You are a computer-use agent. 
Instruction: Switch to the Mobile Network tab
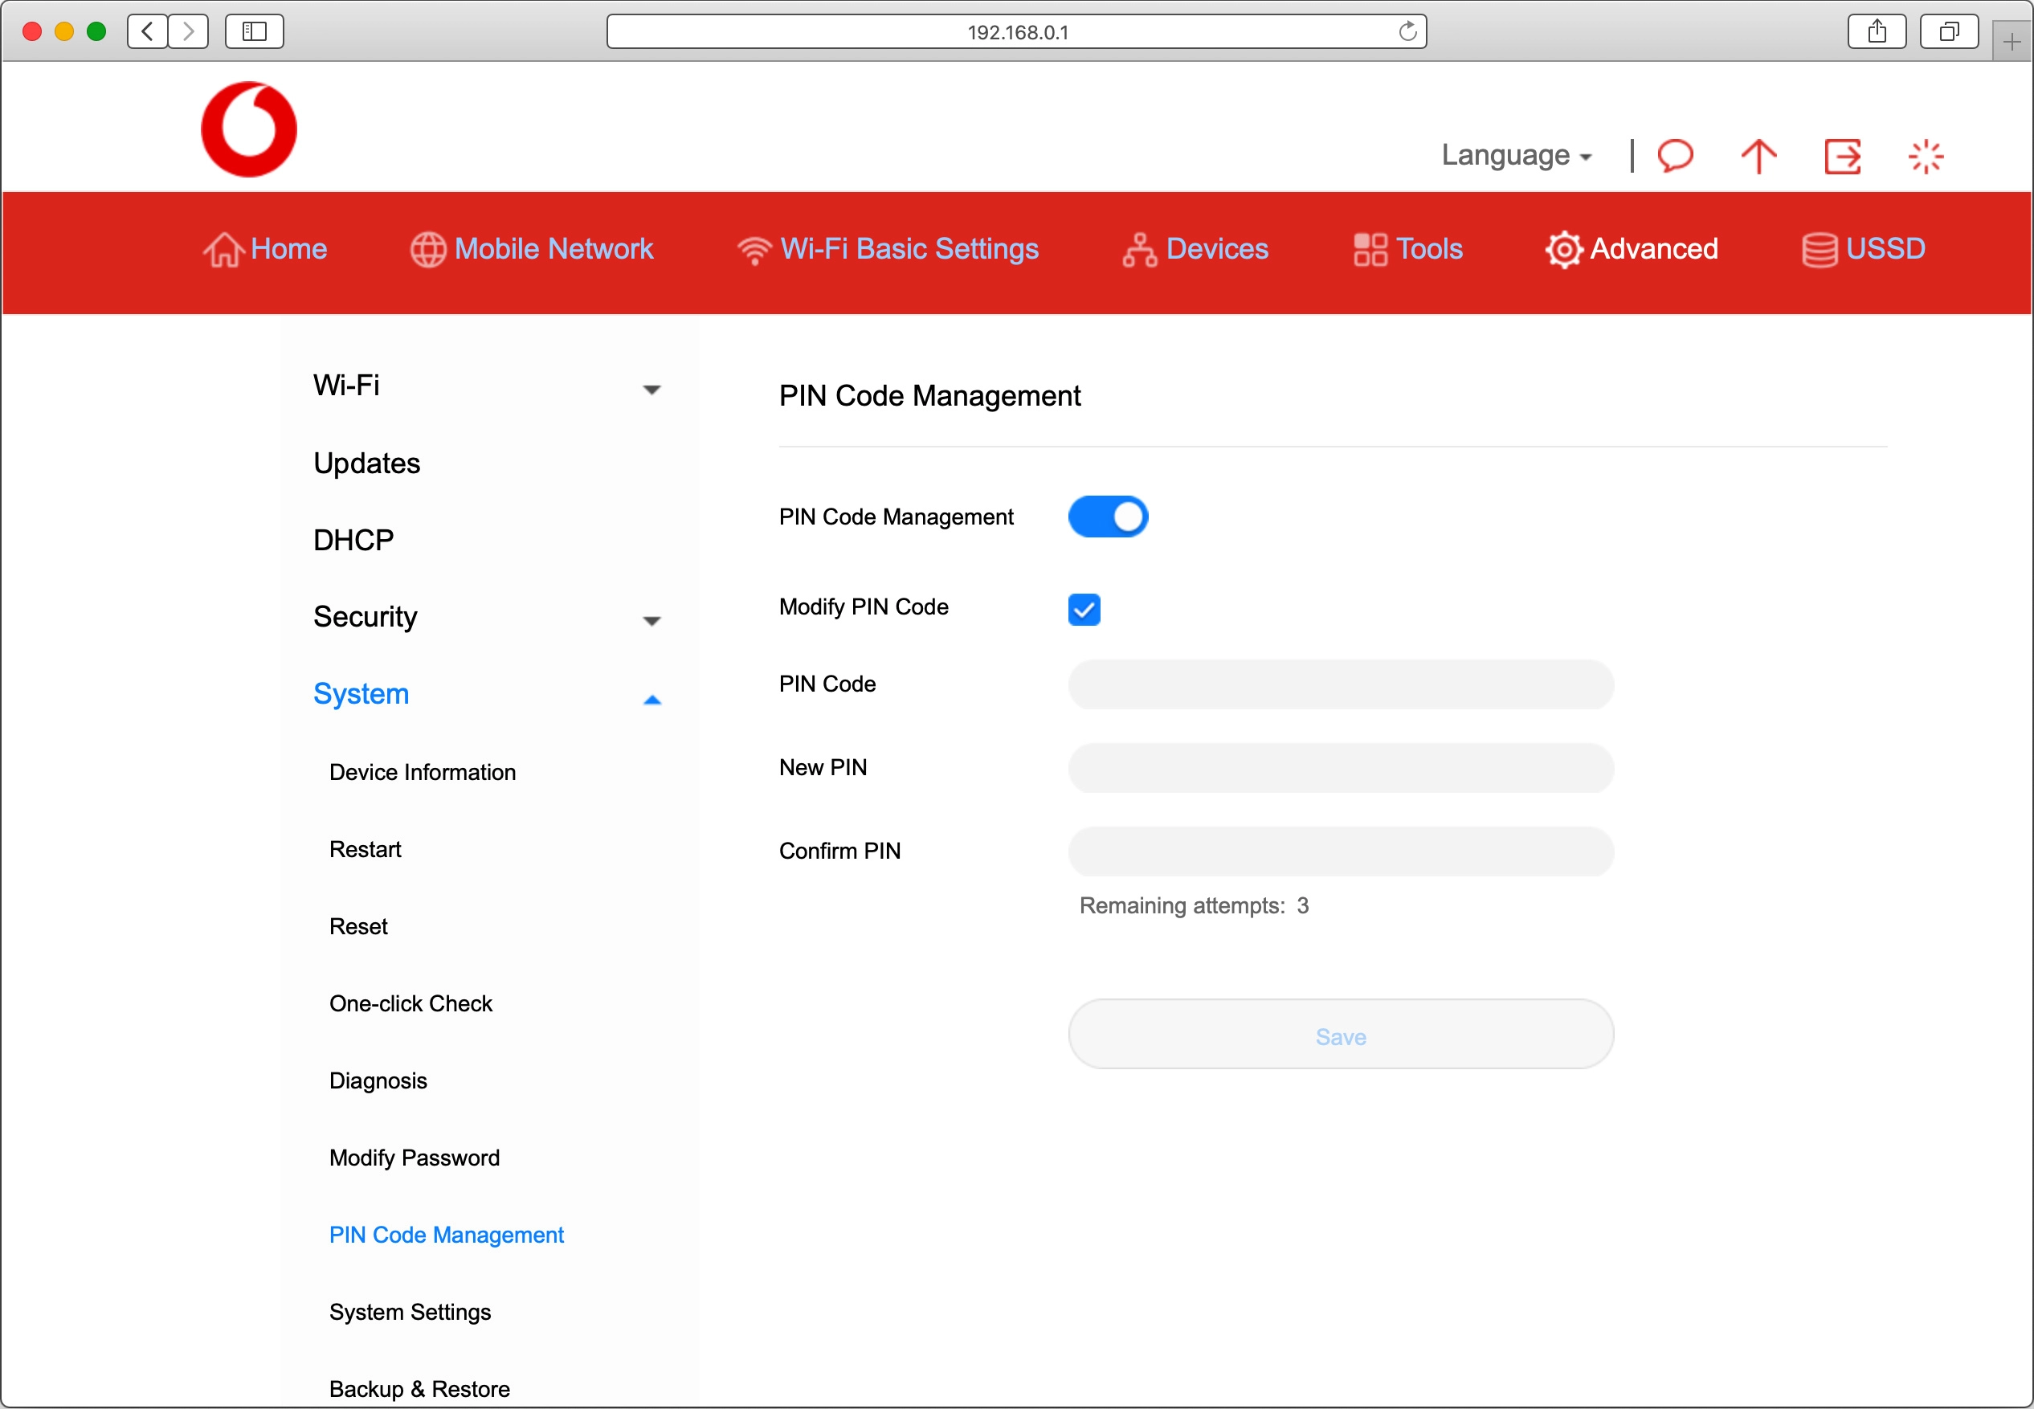[x=533, y=249]
